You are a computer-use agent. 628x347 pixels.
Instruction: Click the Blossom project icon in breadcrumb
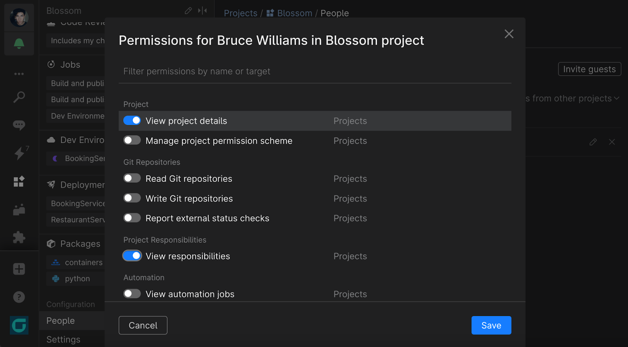click(x=270, y=13)
